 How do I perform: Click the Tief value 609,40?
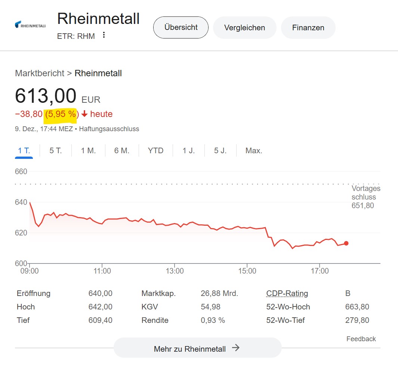(x=100, y=320)
